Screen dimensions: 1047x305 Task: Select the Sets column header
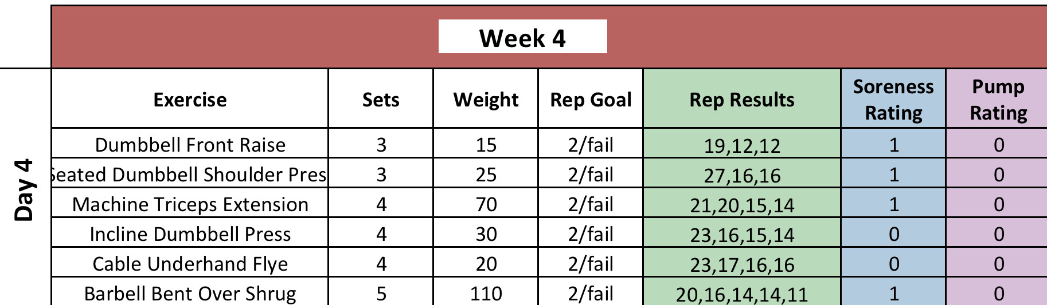(381, 100)
